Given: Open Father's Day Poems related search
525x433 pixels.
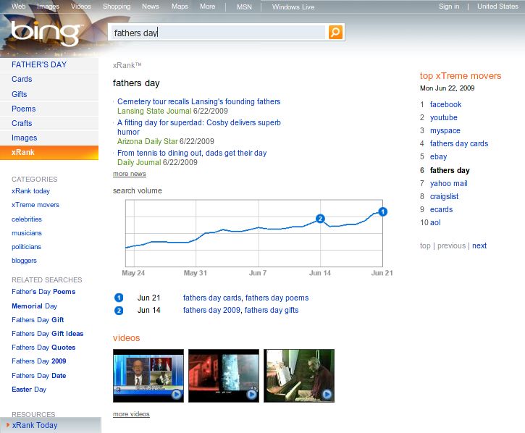Looking at the screenshot, I should coord(43,292).
